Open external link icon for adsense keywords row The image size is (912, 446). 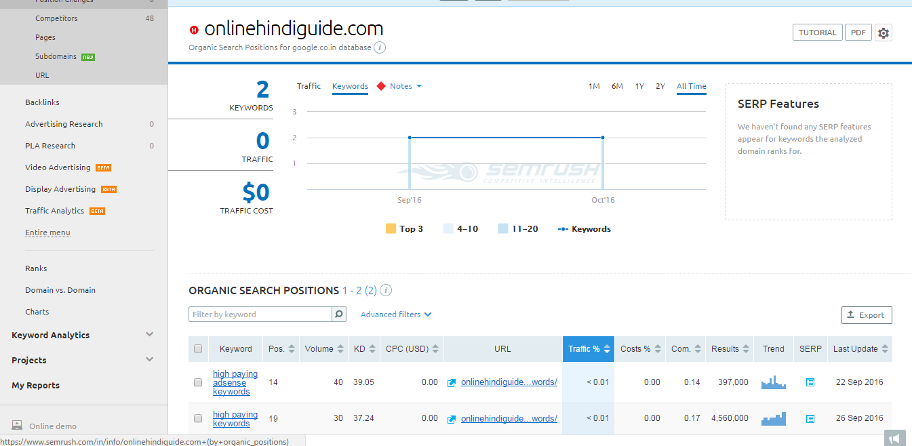452,382
